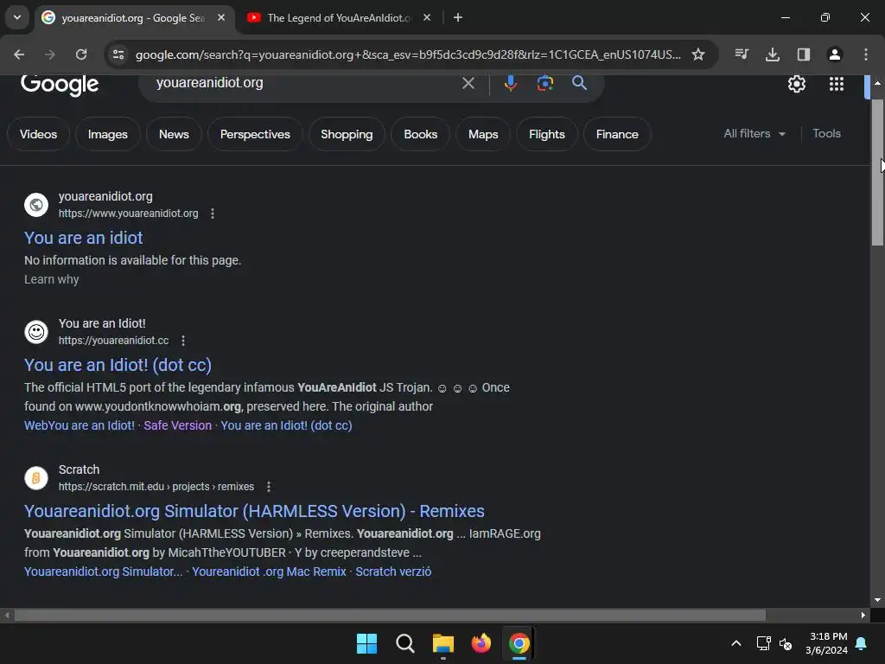Open the notification bell in taskbar

(862, 643)
